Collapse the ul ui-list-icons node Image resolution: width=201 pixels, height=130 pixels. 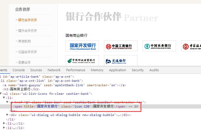[x=1, y=93]
